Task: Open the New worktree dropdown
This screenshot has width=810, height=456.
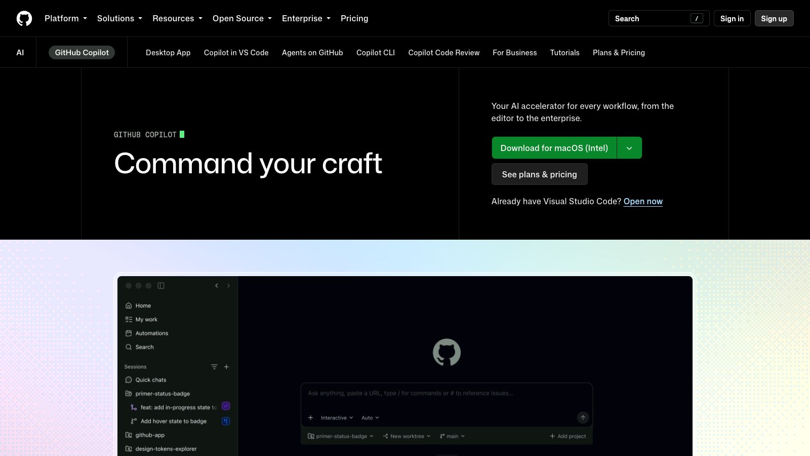Action: pos(407,436)
